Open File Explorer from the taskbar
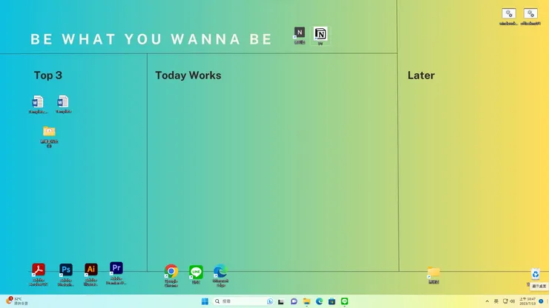Viewport: 549px width, 308px height. coord(306,301)
